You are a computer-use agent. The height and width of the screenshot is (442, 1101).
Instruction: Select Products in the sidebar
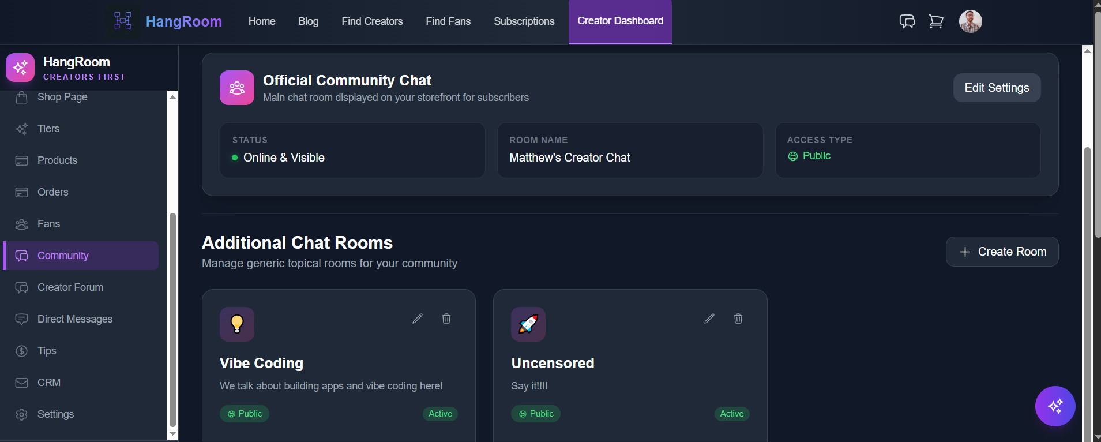coord(57,160)
